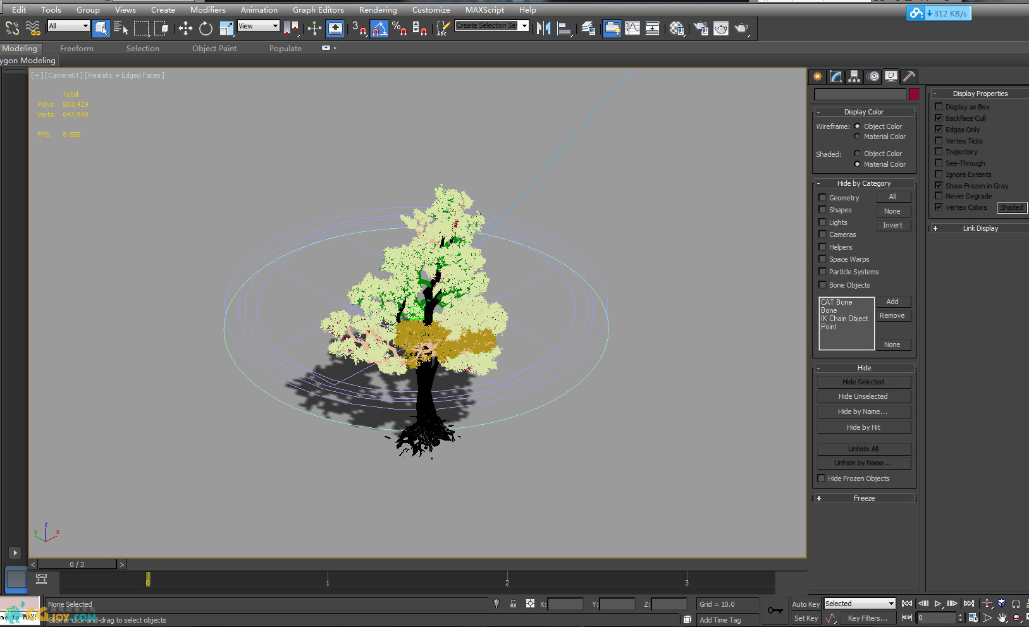
Task: Activate the Select and Scale tool
Action: click(x=226, y=28)
